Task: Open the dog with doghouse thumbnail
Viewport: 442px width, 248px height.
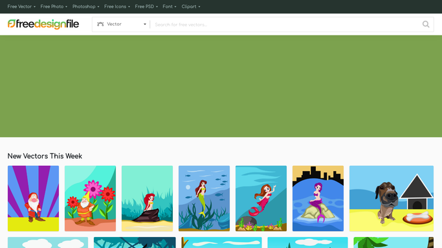Action: coord(392,198)
